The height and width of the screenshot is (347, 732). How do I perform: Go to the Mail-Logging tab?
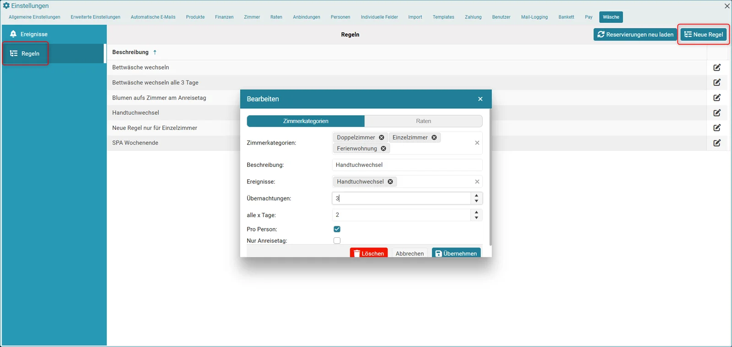pyautogui.click(x=534, y=17)
